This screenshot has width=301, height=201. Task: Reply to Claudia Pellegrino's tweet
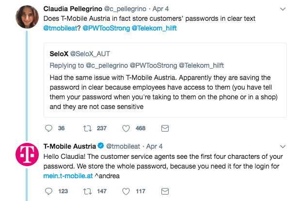pos(48,128)
